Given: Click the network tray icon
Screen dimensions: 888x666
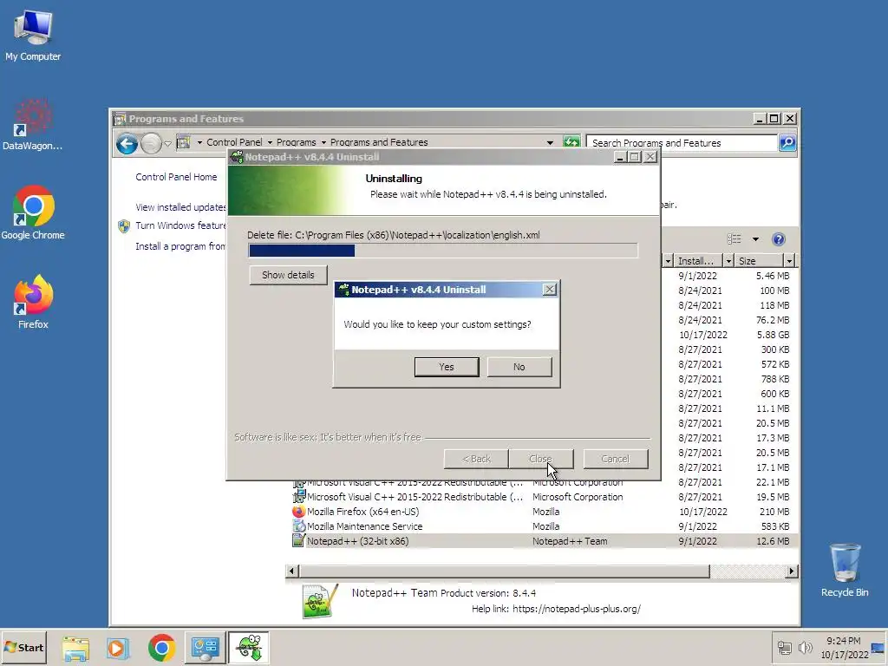Looking at the screenshot, I should [784, 648].
